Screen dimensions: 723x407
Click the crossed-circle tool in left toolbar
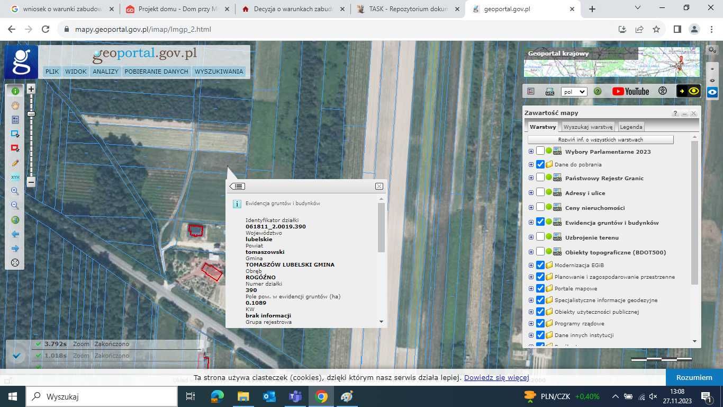(15, 263)
